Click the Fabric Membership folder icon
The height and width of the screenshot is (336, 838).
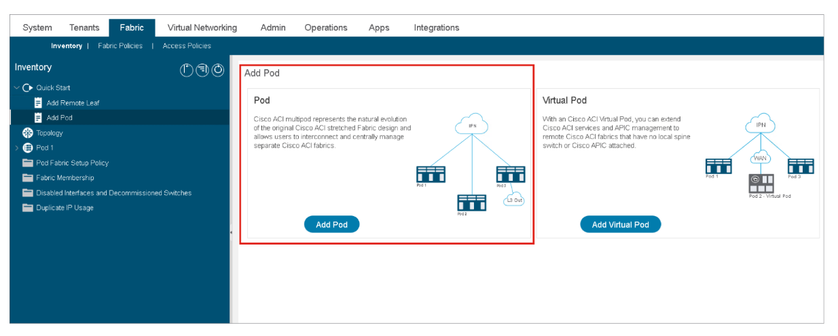[x=28, y=178]
